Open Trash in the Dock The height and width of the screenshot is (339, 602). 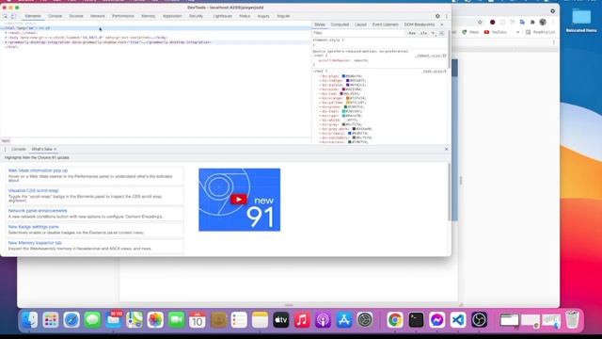[572, 320]
